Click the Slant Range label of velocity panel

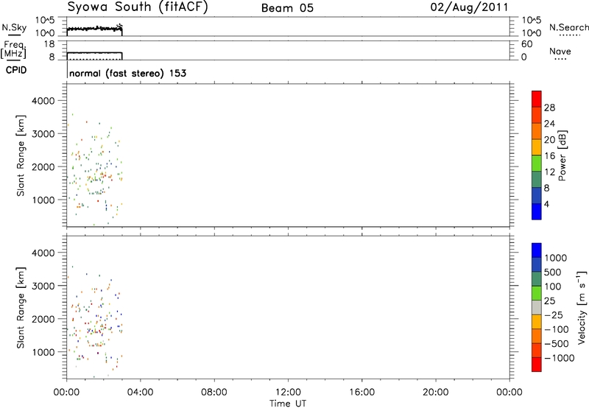click(x=21, y=308)
